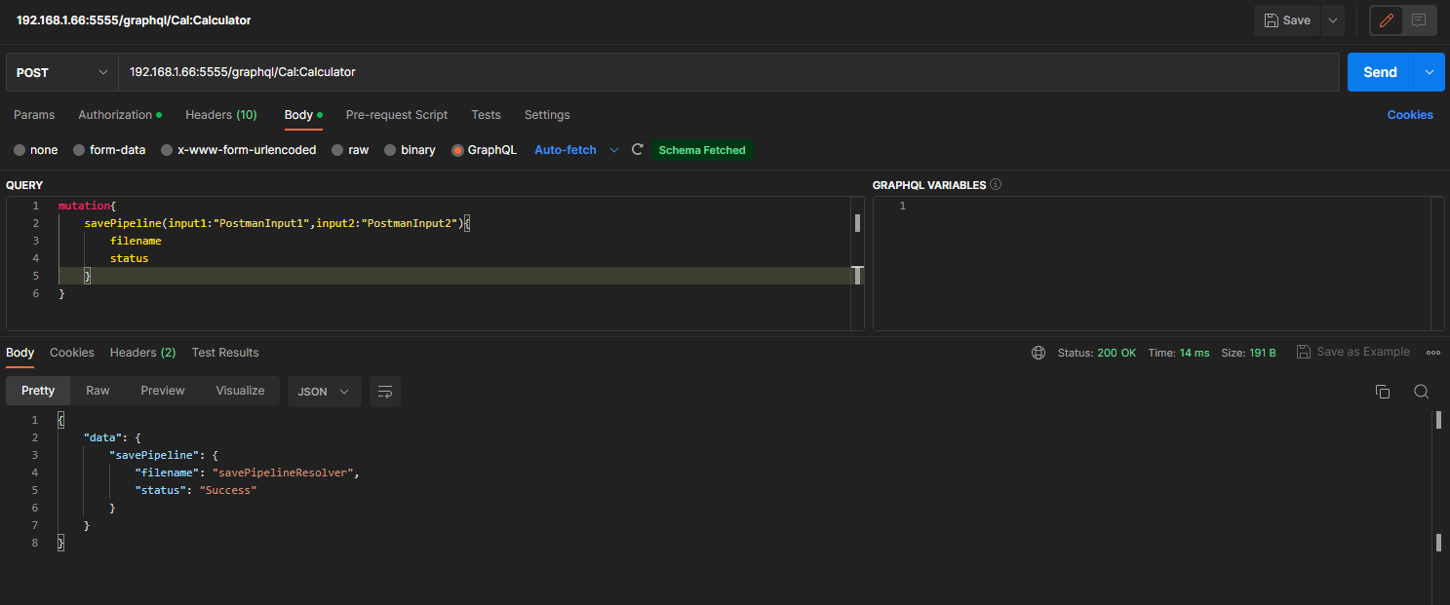Open the three-dot response options menu
The width and height of the screenshot is (1450, 605).
tap(1432, 353)
